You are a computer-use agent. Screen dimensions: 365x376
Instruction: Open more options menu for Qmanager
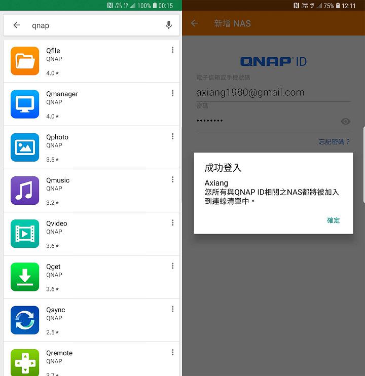coord(173,93)
